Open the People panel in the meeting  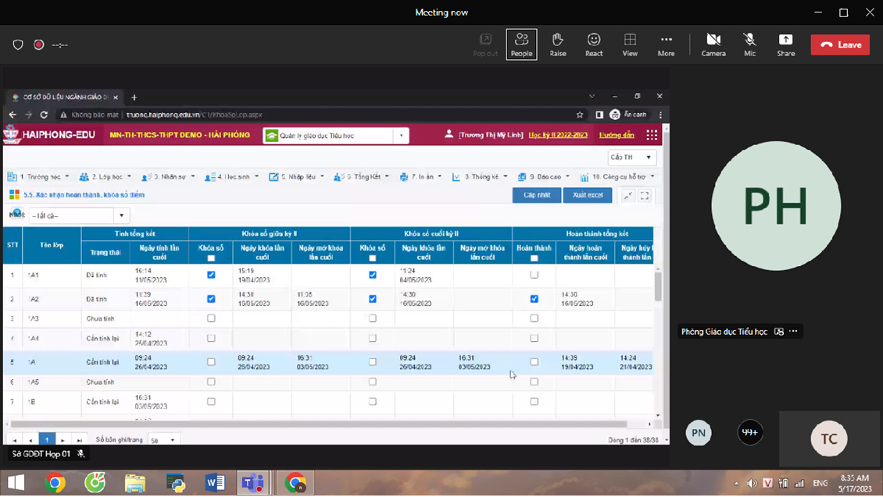[x=521, y=44]
